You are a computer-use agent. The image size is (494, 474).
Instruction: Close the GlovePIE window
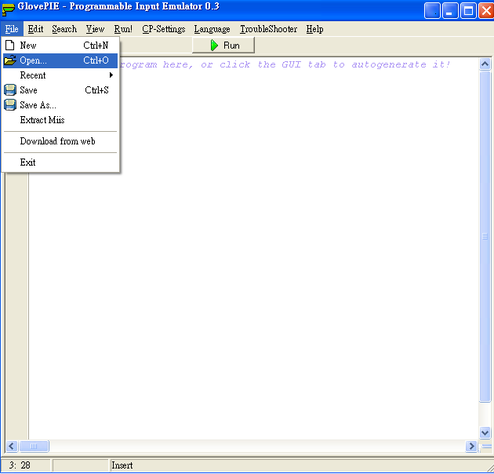pos(486,11)
